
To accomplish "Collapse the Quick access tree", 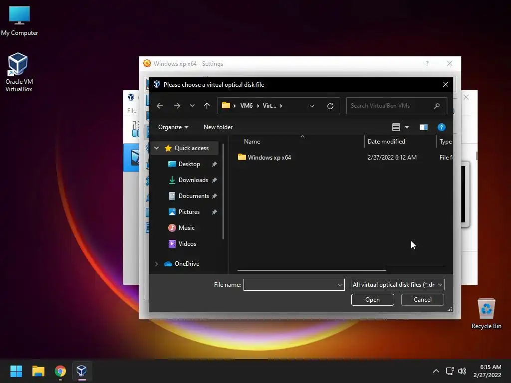I will pyautogui.click(x=156, y=148).
